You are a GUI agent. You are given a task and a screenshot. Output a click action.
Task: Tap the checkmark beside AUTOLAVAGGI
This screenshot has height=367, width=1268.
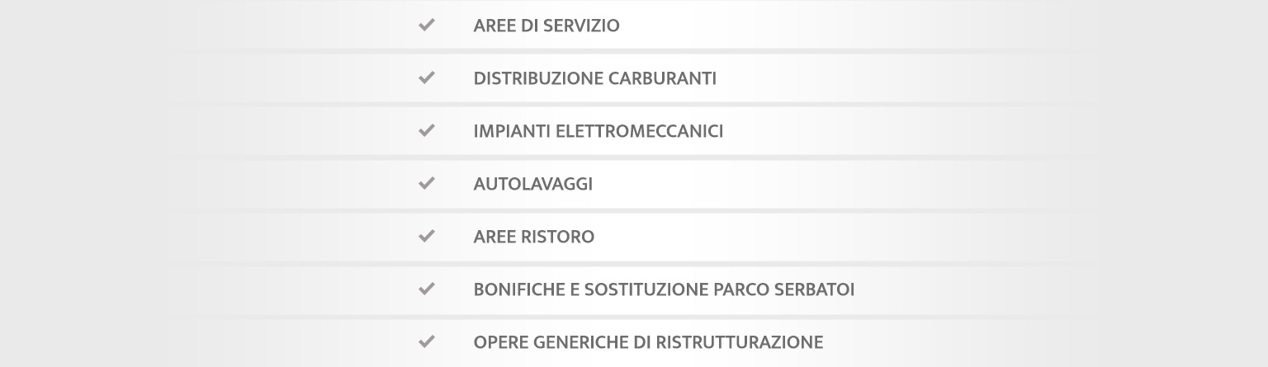[x=427, y=184]
